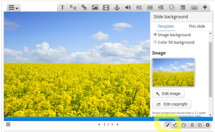
Task: Insert a Video element
Action: click(106, 7)
